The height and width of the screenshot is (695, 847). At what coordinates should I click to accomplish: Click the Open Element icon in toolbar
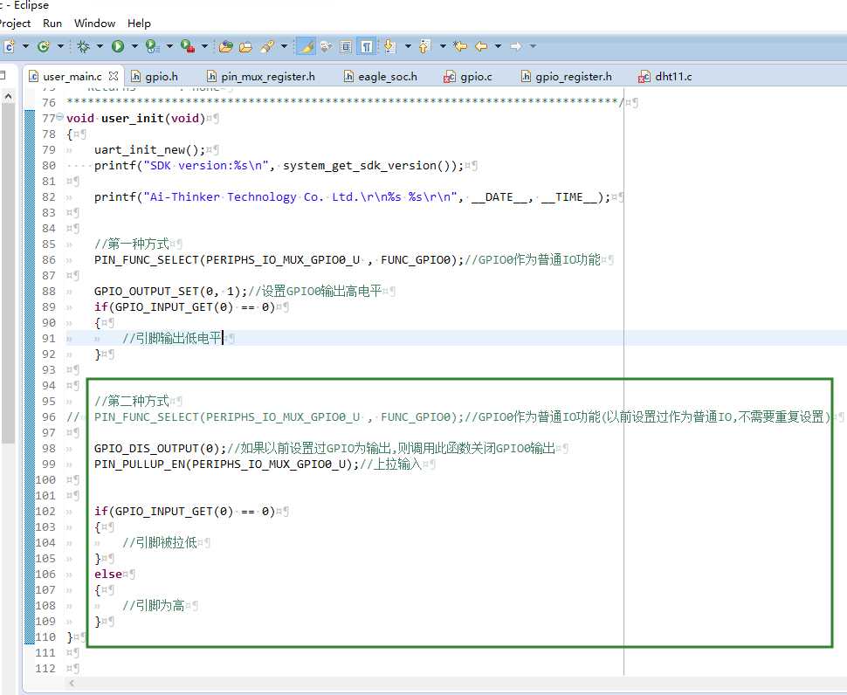pyautogui.click(x=226, y=47)
